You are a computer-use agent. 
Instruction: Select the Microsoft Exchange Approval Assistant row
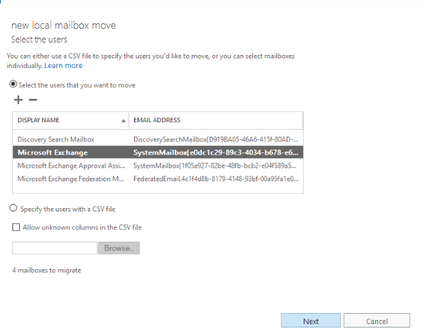[x=158, y=165]
